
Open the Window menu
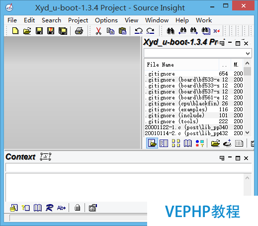[157, 20]
